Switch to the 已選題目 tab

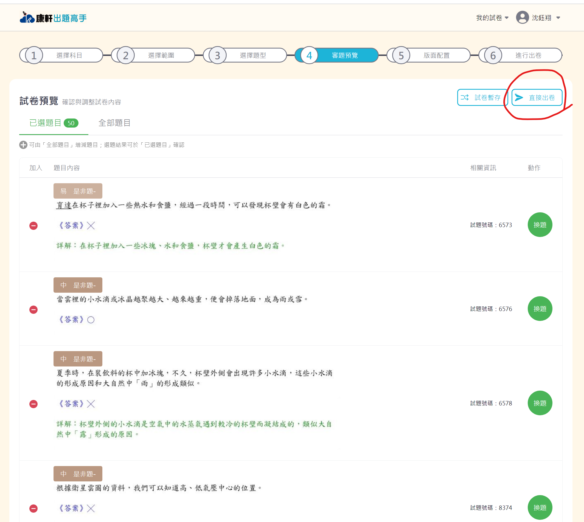pos(54,123)
